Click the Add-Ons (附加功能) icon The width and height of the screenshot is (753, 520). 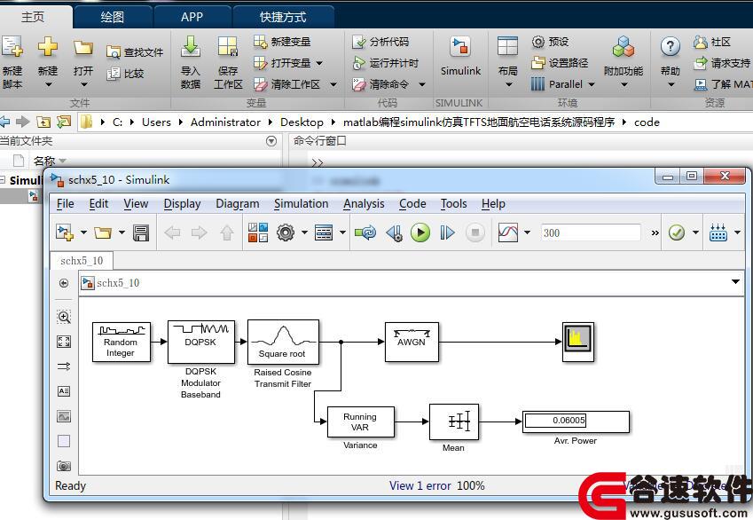[624, 47]
